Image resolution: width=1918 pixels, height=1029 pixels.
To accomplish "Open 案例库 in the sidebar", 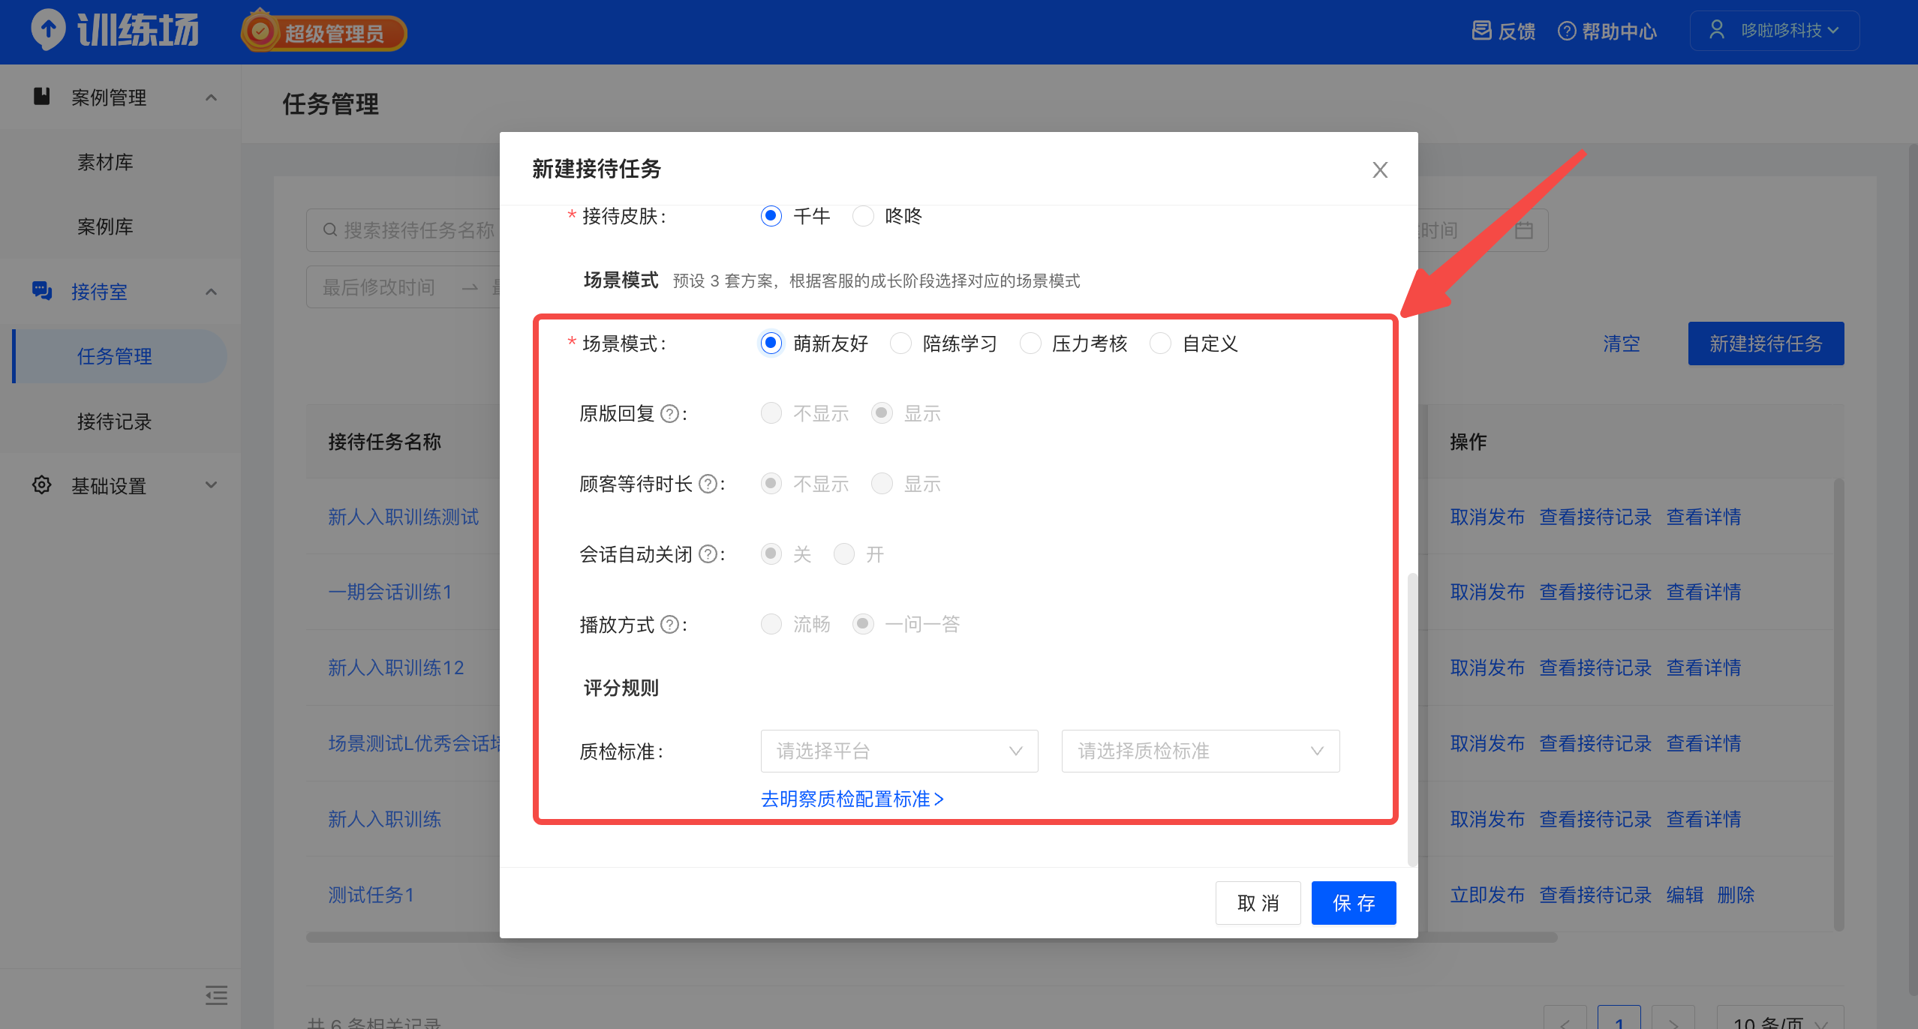I will (105, 226).
